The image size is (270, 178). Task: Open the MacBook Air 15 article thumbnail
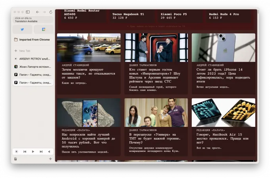(223, 113)
